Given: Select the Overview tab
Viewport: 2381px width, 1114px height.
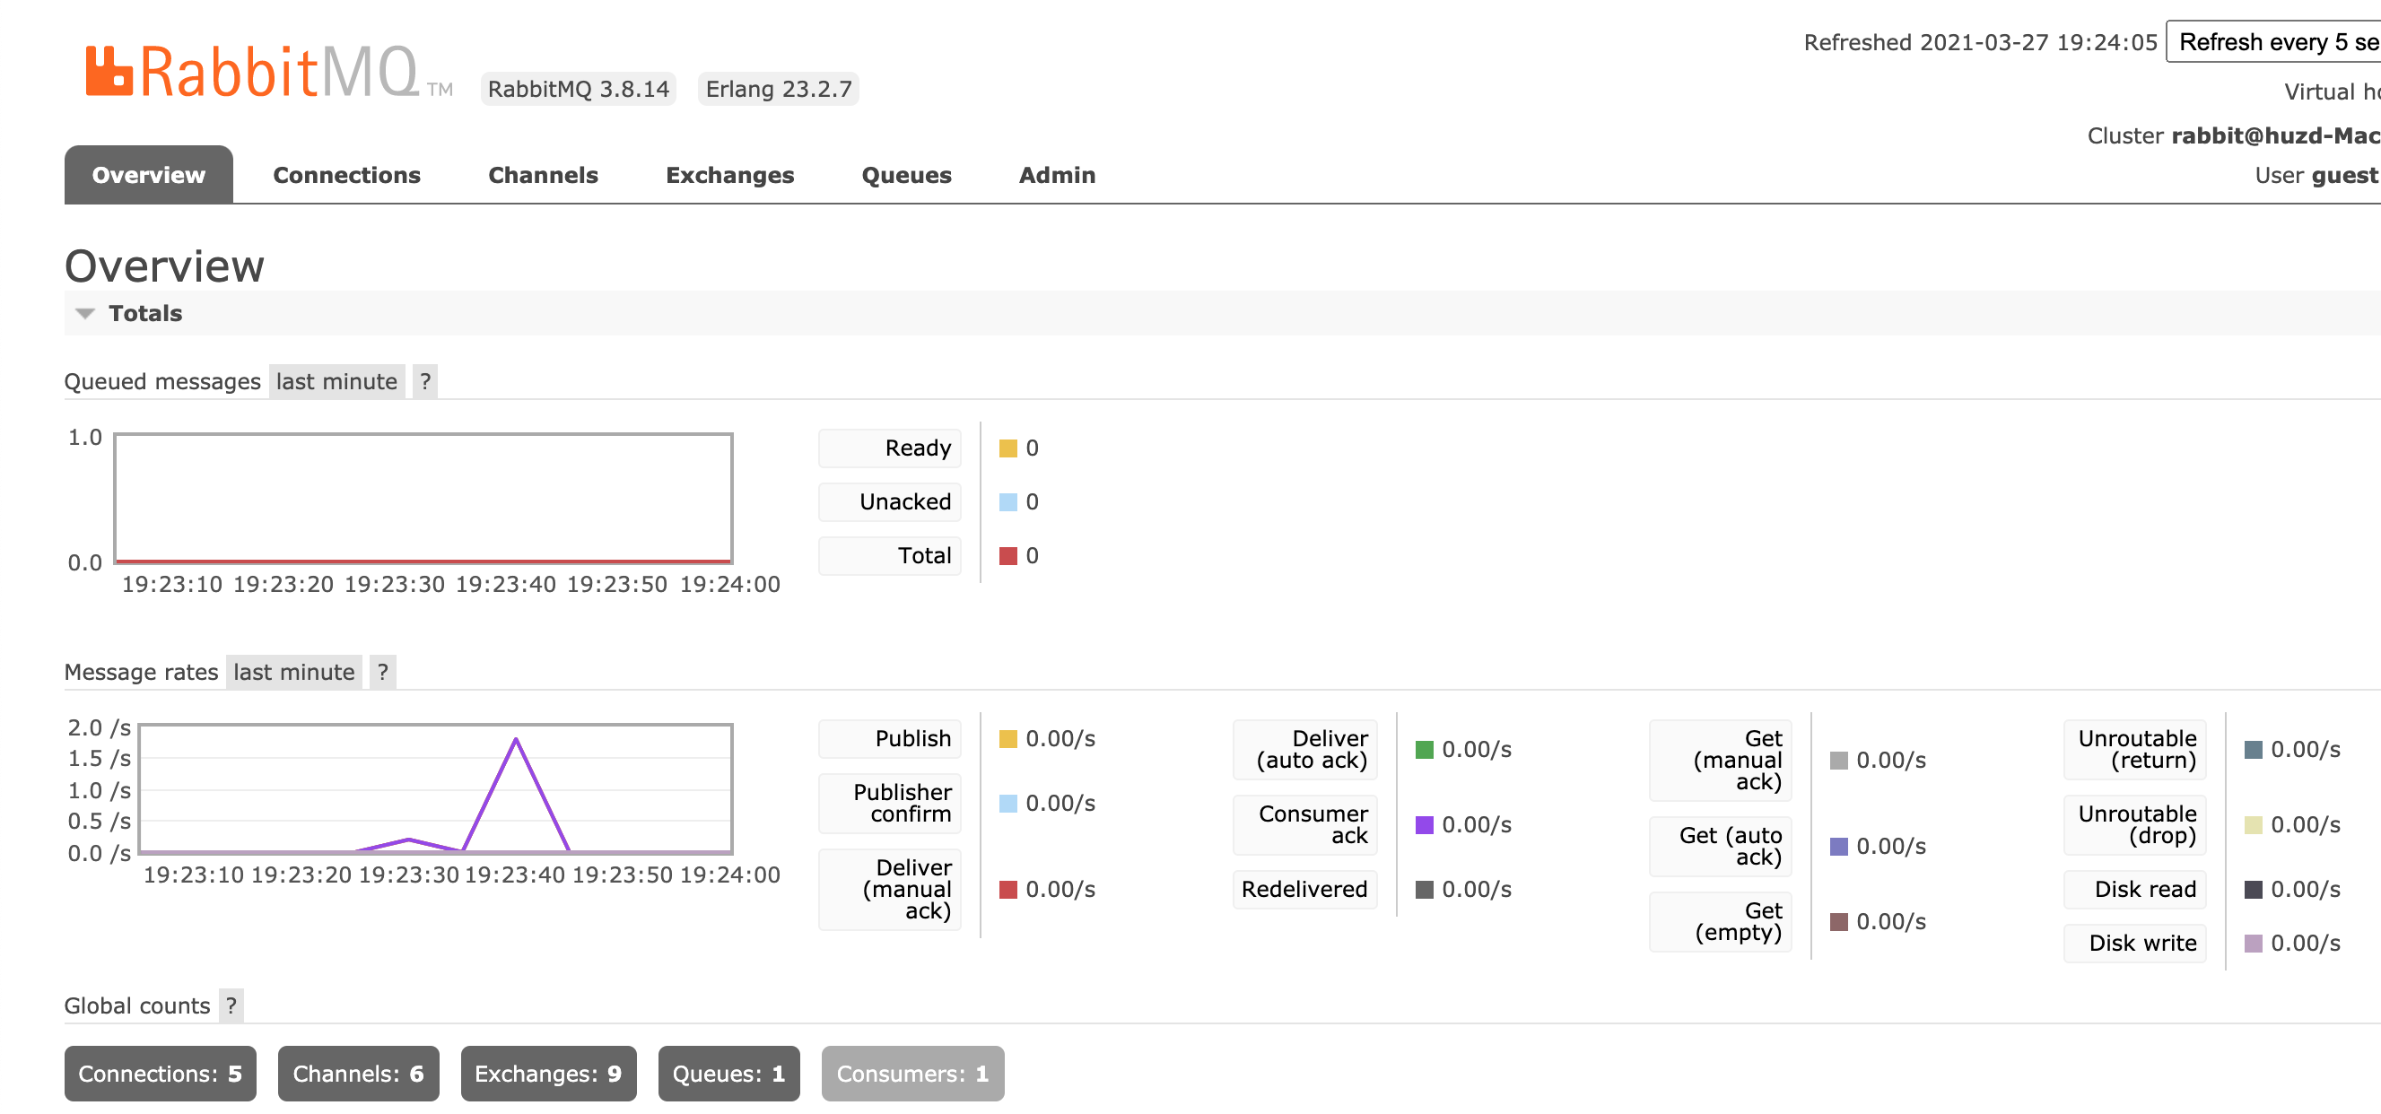Looking at the screenshot, I should pos(148,175).
